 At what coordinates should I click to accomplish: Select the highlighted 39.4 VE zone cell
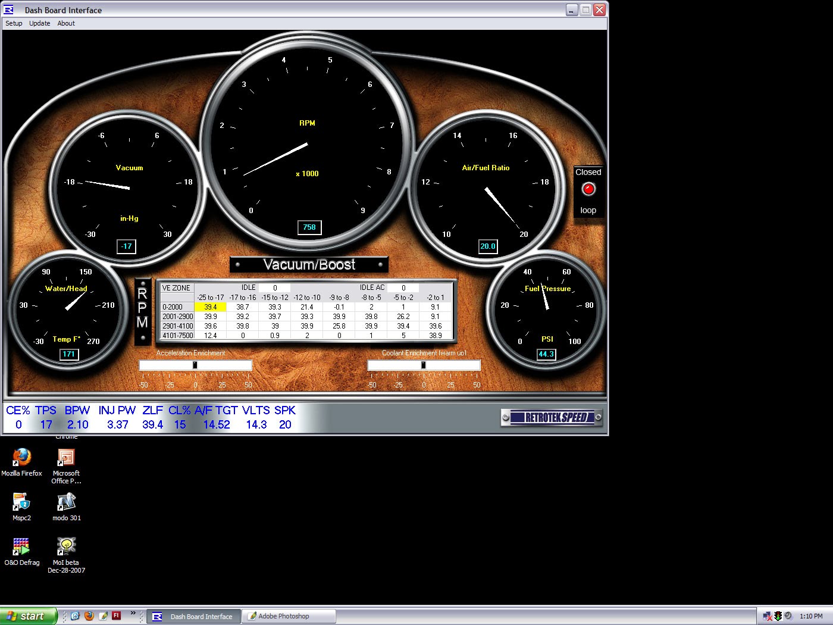point(211,307)
